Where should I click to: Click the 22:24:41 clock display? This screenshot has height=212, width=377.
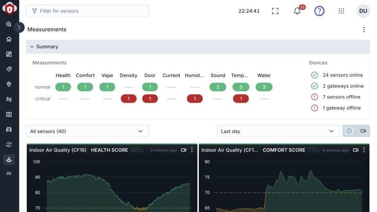pos(249,11)
